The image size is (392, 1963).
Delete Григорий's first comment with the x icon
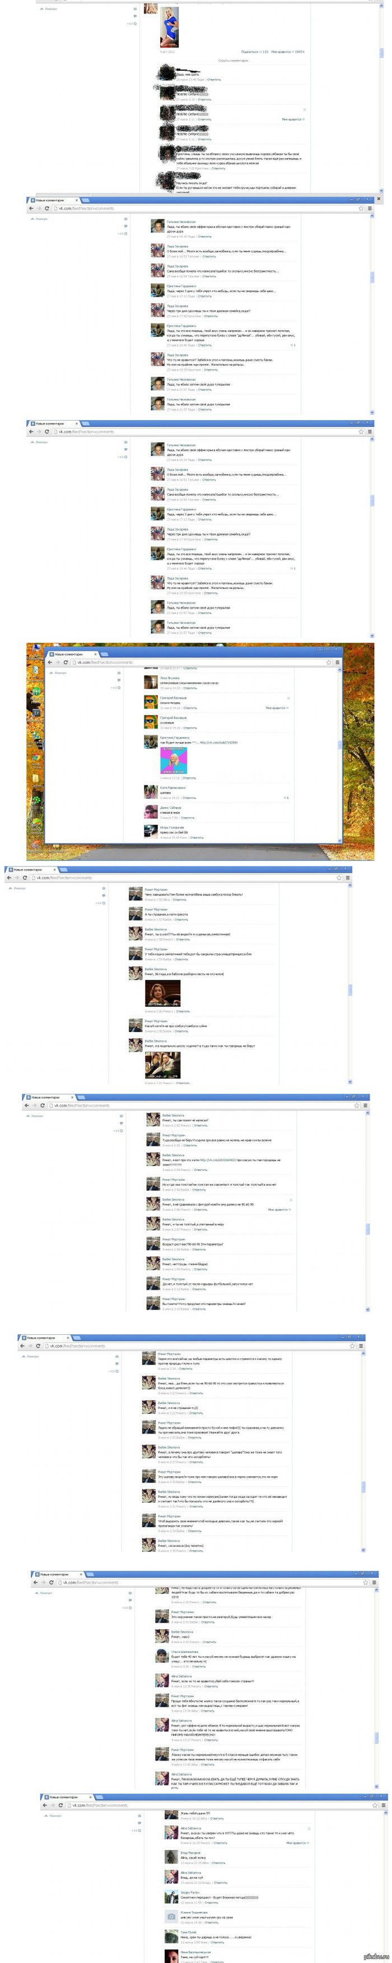click(288, 698)
